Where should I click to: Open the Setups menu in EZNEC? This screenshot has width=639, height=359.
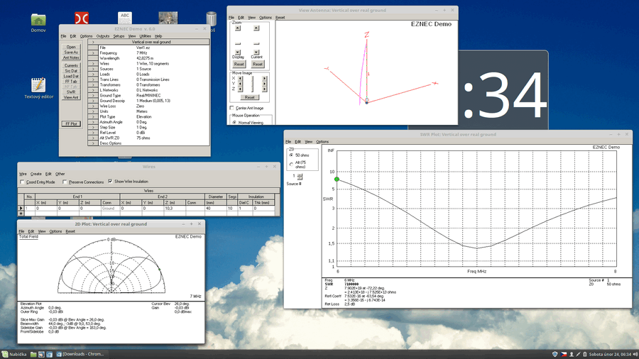[x=119, y=36]
